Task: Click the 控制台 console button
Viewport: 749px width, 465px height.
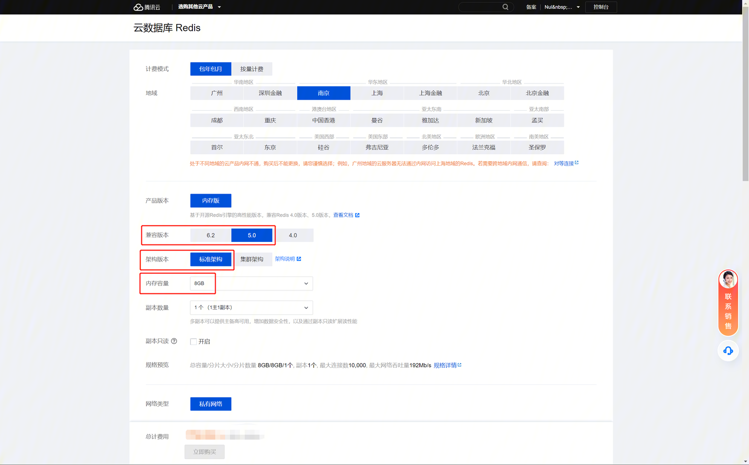Action: pos(601,7)
